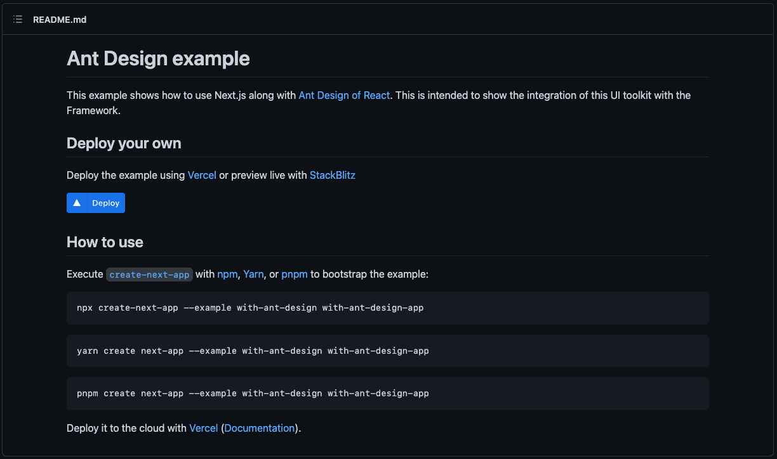Image resolution: width=777 pixels, height=459 pixels.
Task: Click the How to use heading
Action: point(105,242)
